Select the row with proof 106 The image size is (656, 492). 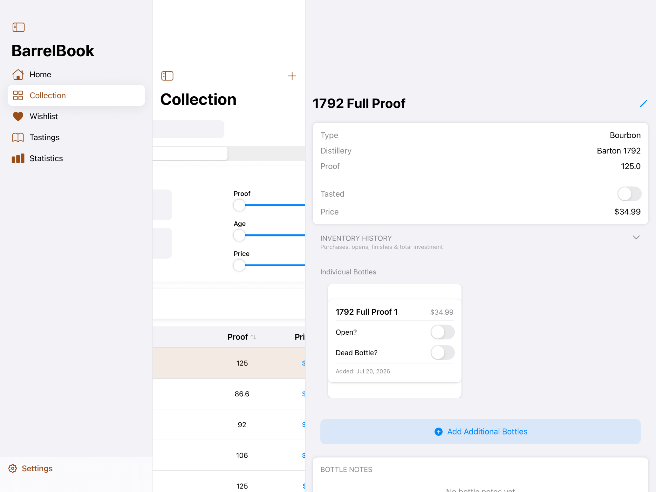click(229, 456)
